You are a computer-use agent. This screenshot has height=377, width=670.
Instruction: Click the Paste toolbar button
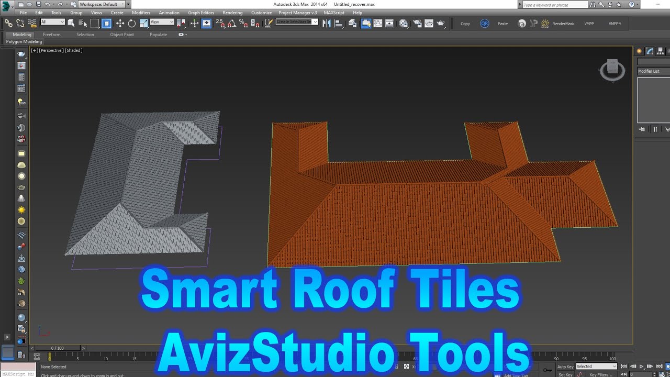pos(502,24)
